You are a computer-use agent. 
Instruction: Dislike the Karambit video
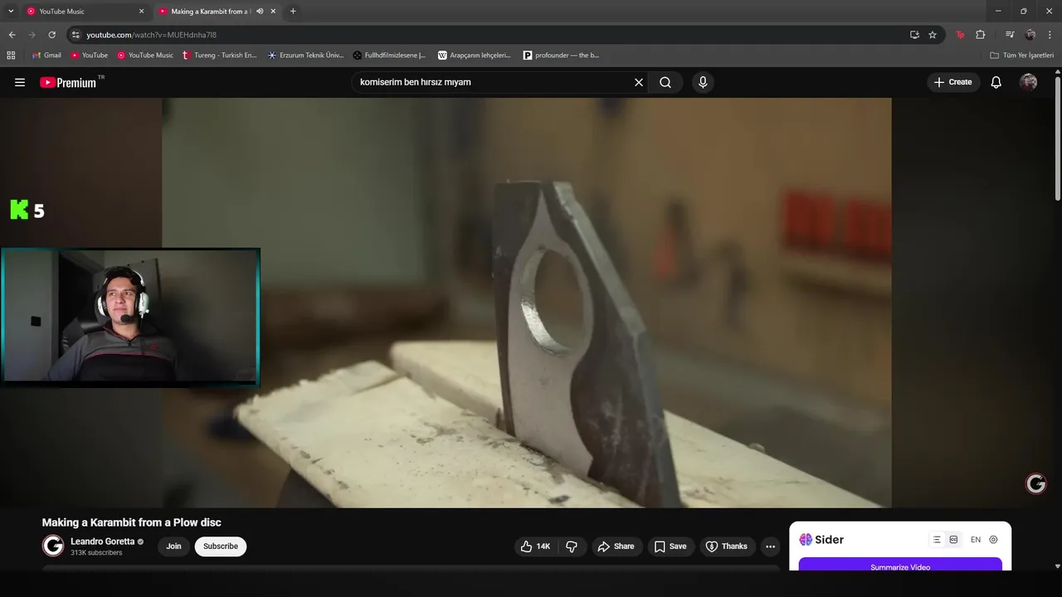572,546
